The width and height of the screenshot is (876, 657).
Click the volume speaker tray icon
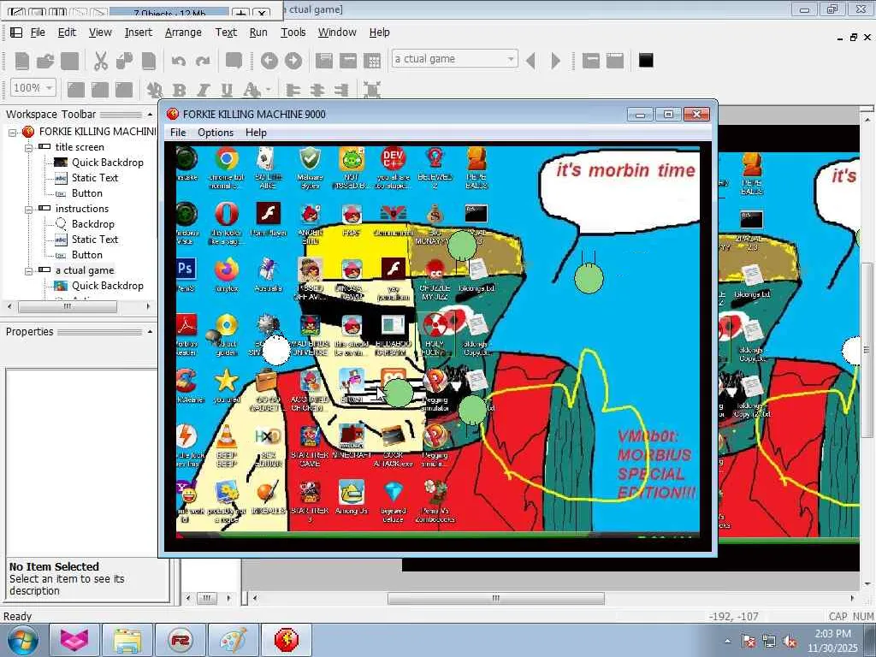pyautogui.click(x=790, y=641)
